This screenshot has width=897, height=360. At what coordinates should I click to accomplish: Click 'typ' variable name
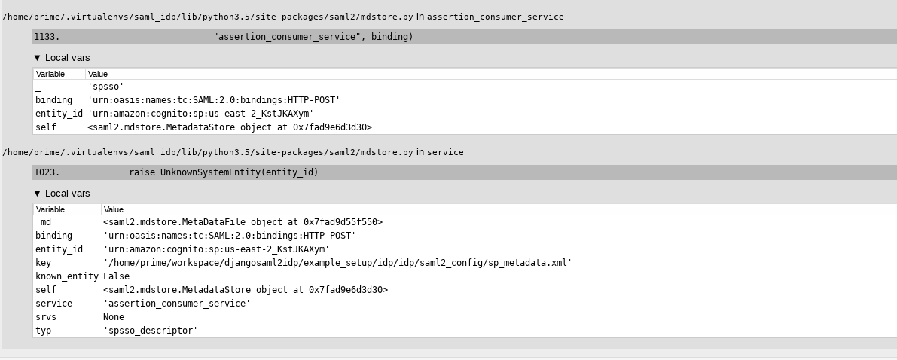(x=44, y=330)
